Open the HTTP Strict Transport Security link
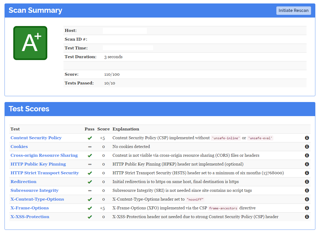 [45, 173]
